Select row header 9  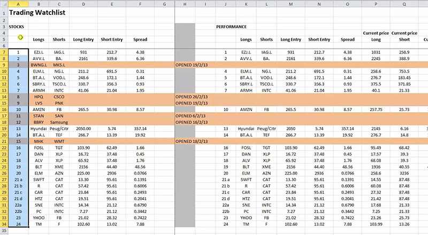(x=4, y=65)
